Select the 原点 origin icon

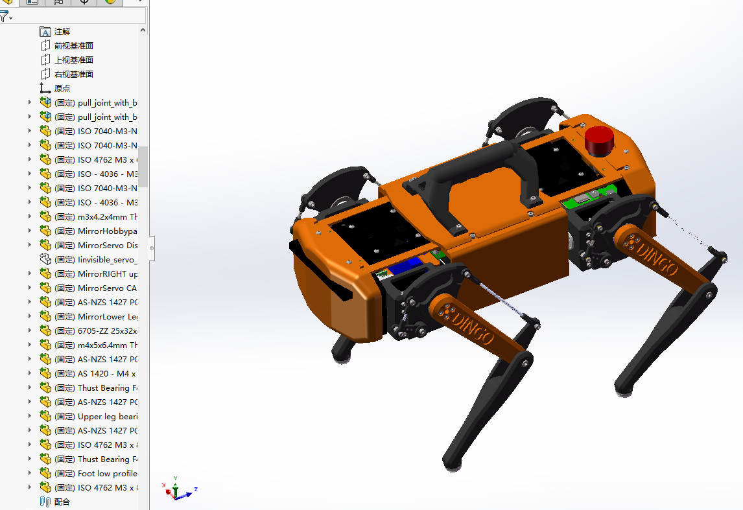coord(45,88)
